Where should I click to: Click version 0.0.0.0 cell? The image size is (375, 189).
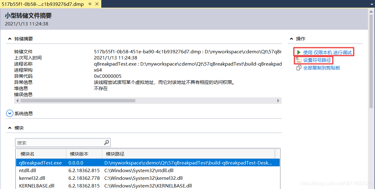(76, 163)
